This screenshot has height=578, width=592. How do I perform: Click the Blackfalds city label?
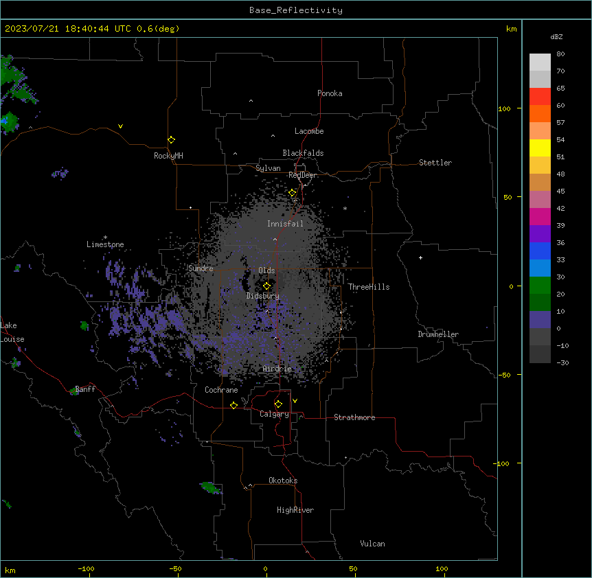[303, 153]
